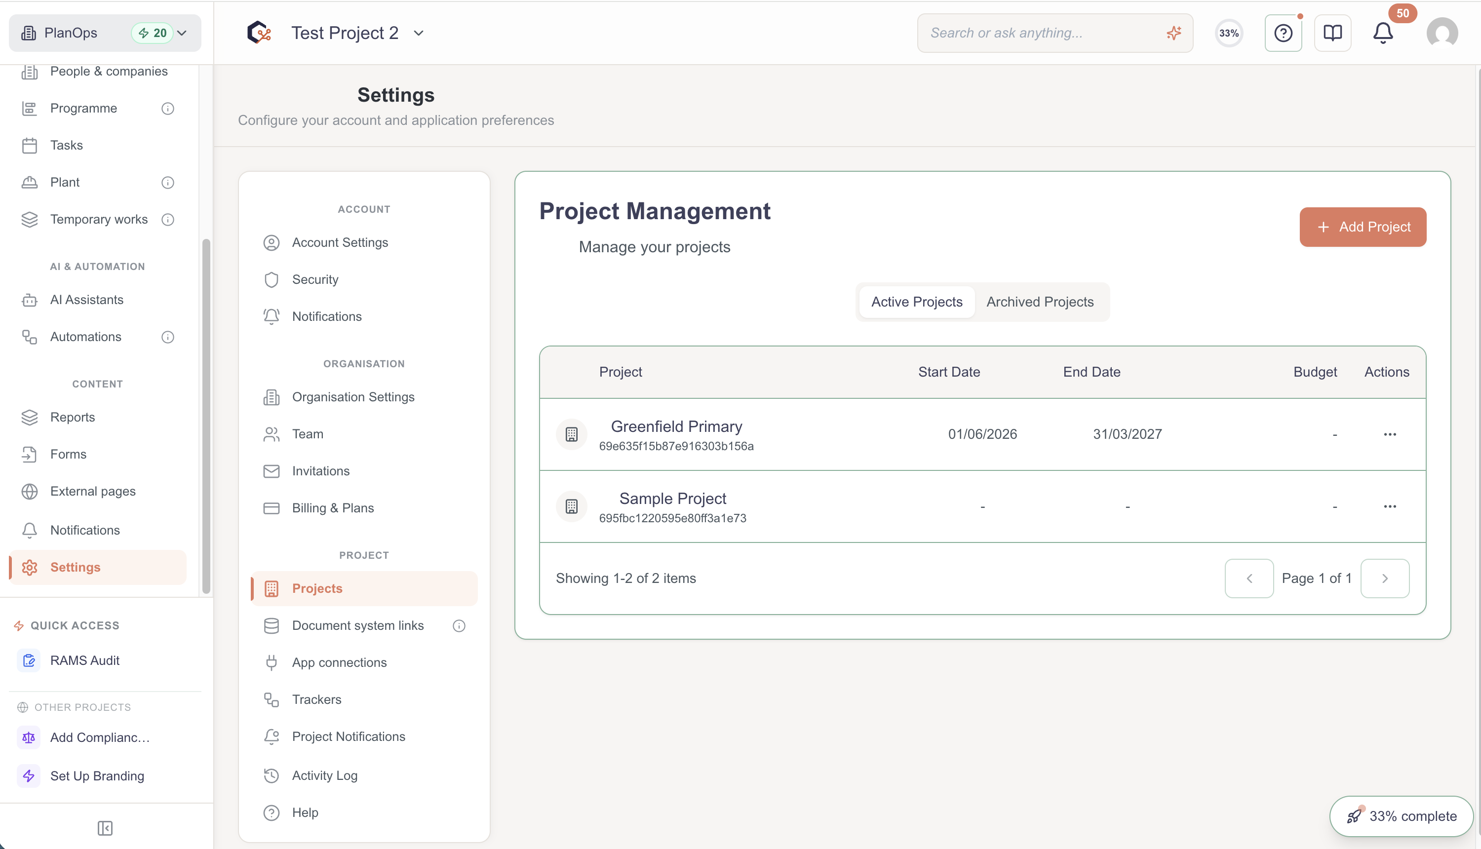Image resolution: width=1481 pixels, height=849 pixels.
Task: Click the 33% progress circle in header
Action: point(1229,33)
